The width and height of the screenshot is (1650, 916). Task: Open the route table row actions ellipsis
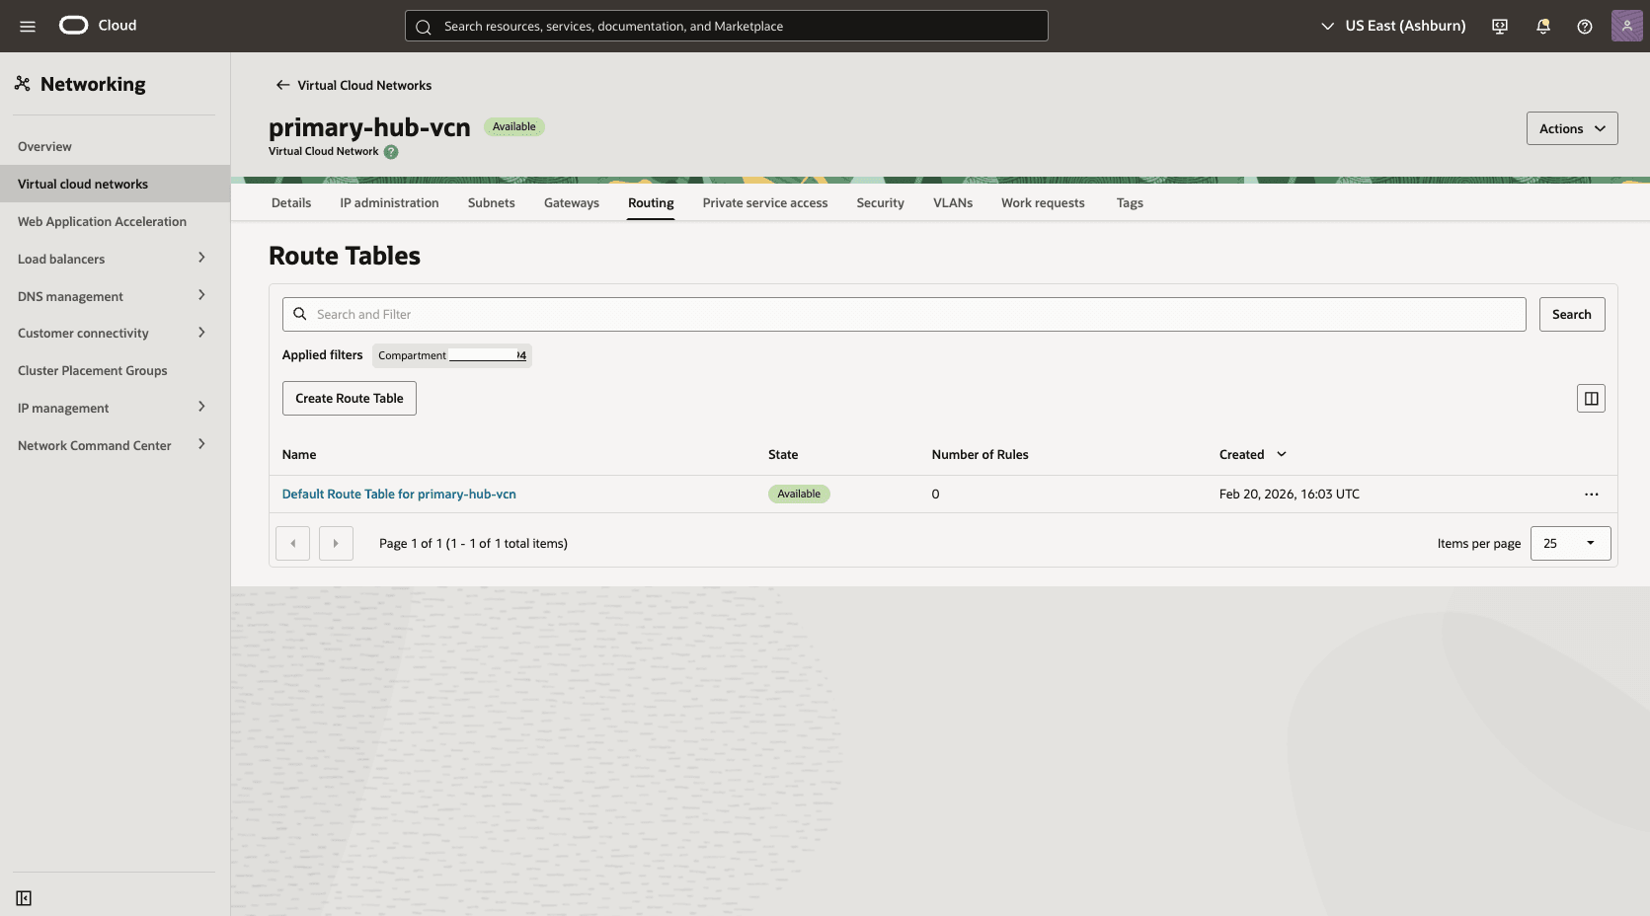(x=1591, y=494)
